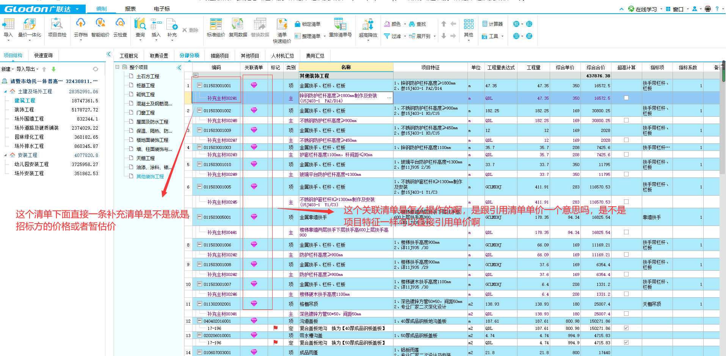Switch to the 快速查询 tab
The image size is (726, 356).
tap(44, 55)
